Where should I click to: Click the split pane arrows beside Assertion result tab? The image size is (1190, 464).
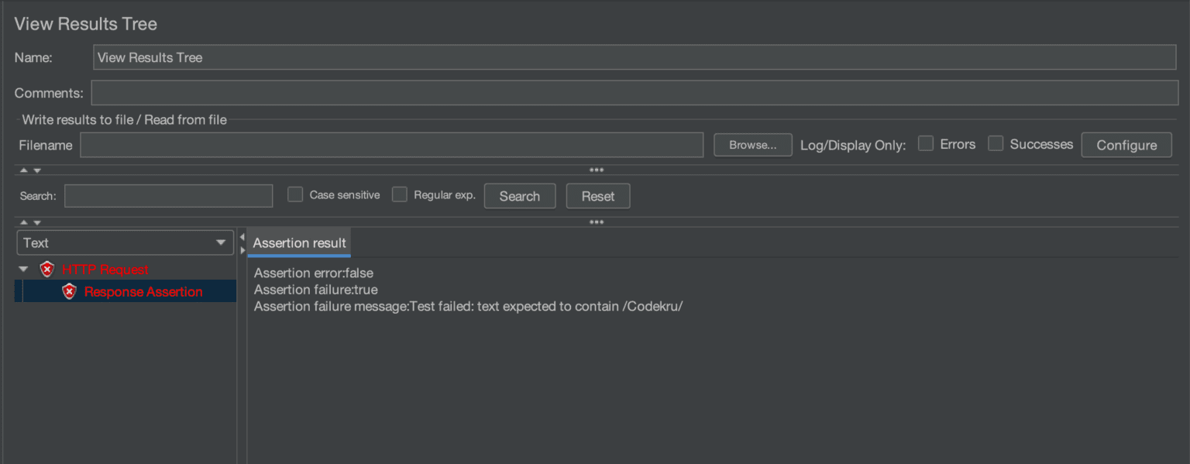pyautogui.click(x=242, y=243)
